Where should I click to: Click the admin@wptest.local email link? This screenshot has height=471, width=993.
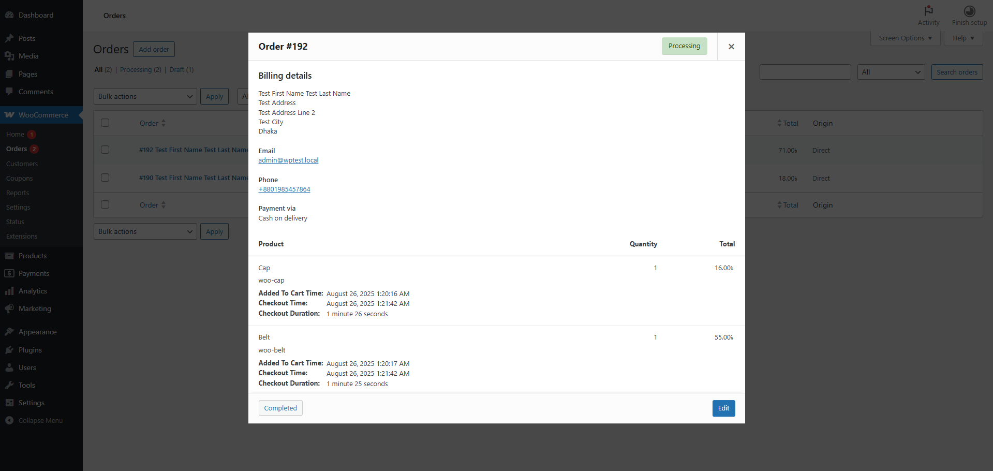pyautogui.click(x=288, y=160)
